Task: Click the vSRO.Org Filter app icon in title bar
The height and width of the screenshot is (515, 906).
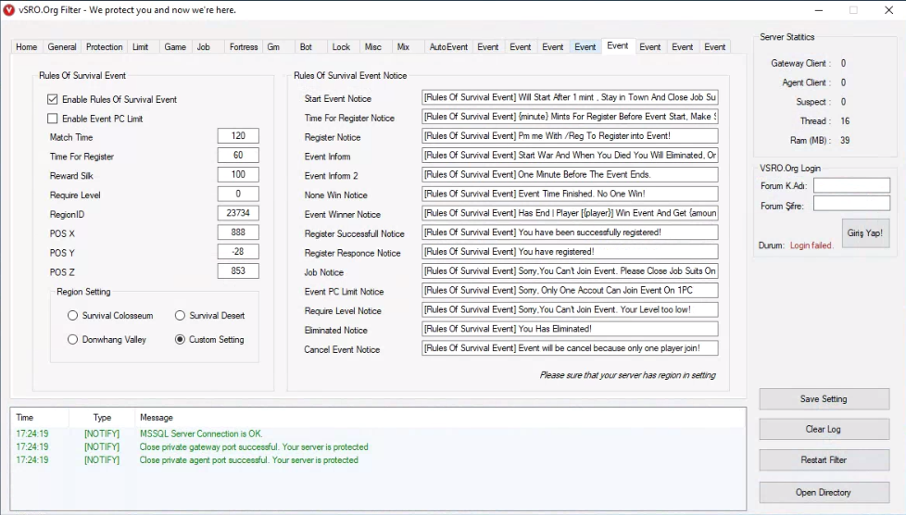Action: (x=8, y=10)
